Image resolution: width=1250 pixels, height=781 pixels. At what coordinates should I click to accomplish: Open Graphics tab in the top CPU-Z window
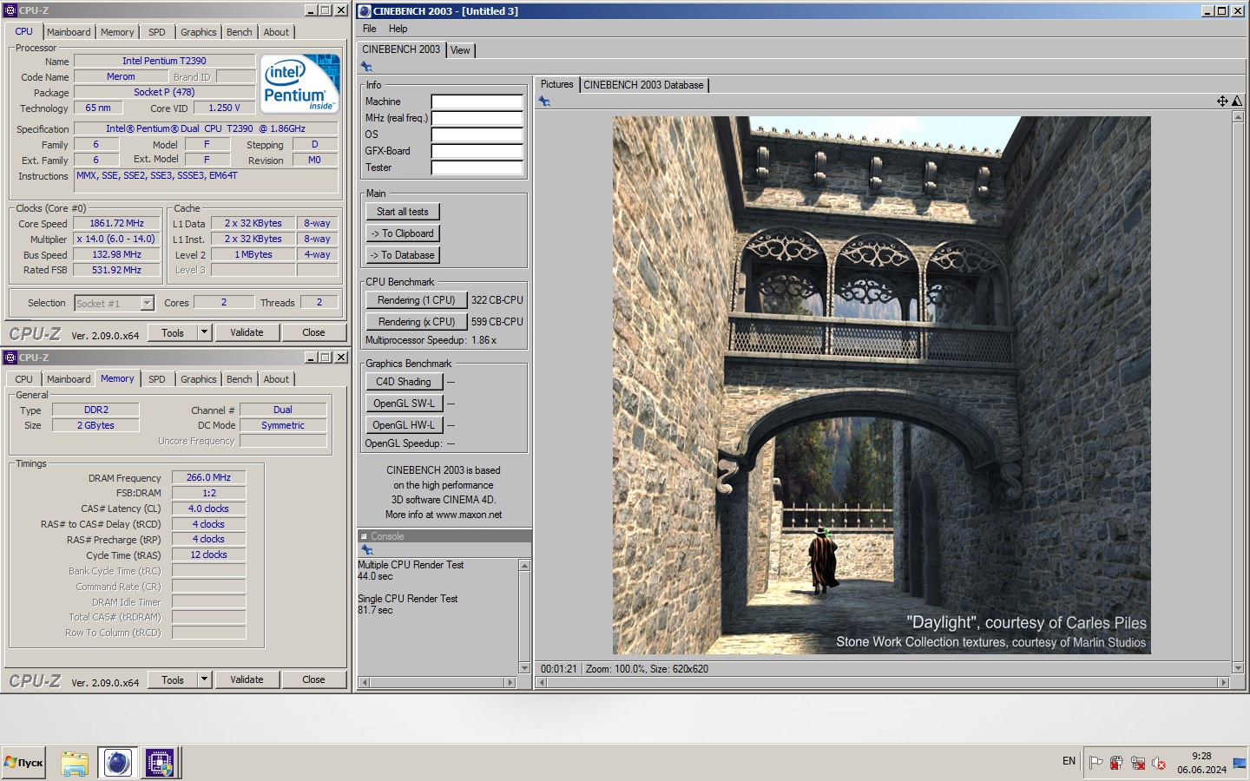(x=199, y=32)
